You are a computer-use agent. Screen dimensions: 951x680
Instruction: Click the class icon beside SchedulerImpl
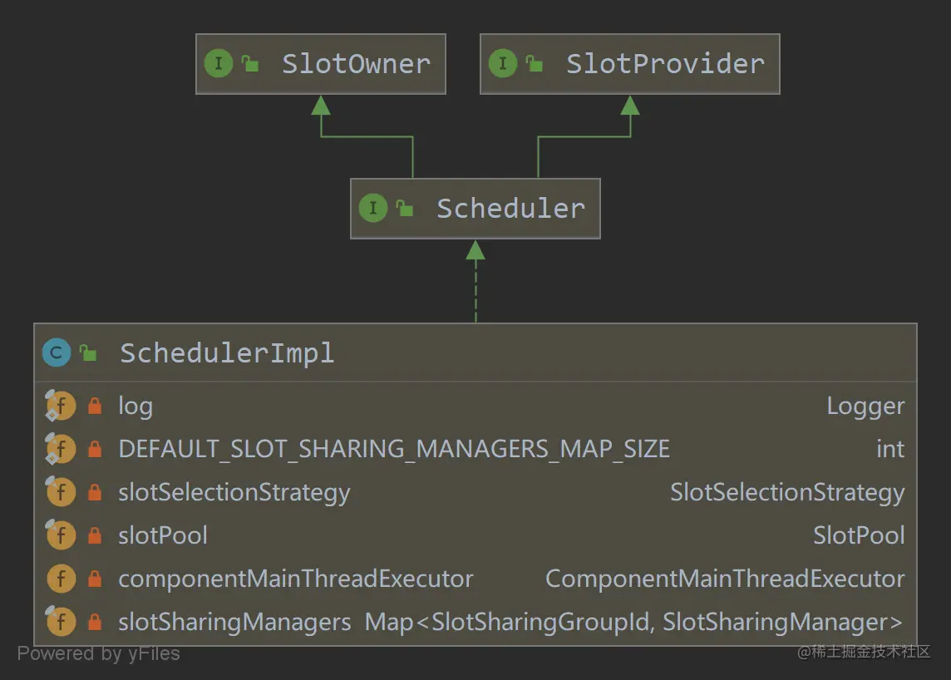(55, 352)
